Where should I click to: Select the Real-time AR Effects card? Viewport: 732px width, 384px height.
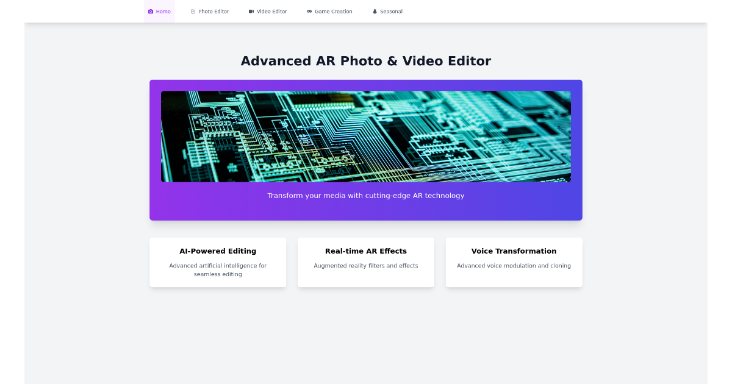pos(365,262)
